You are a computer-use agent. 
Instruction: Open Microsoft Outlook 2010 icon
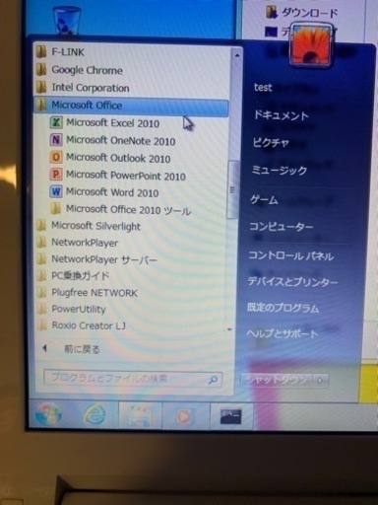click(56, 157)
